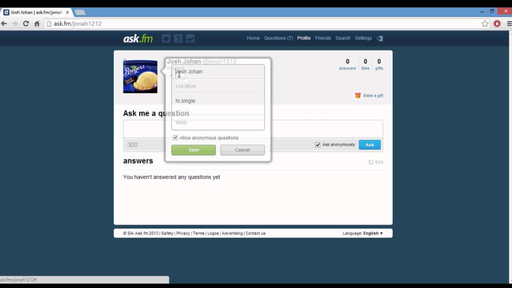Click the Web input field

pyautogui.click(x=218, y=122)
